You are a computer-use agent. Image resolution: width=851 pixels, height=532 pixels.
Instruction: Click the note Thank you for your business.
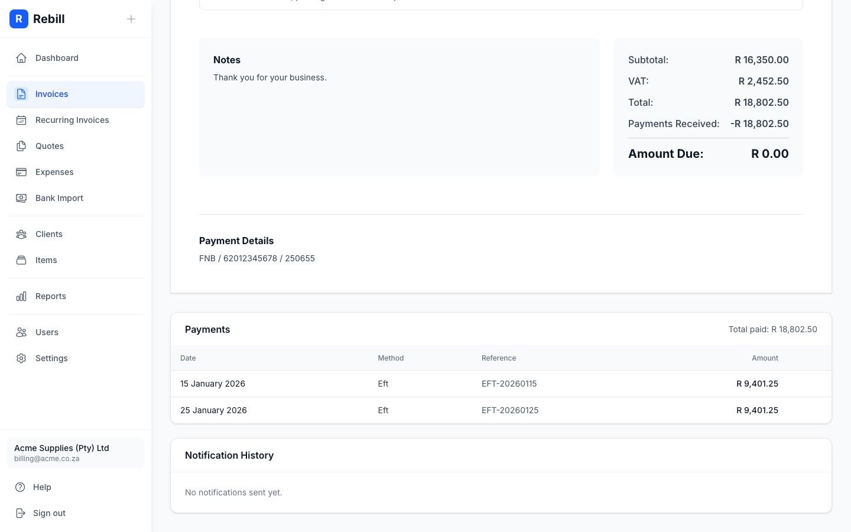(x=270, y=77)
